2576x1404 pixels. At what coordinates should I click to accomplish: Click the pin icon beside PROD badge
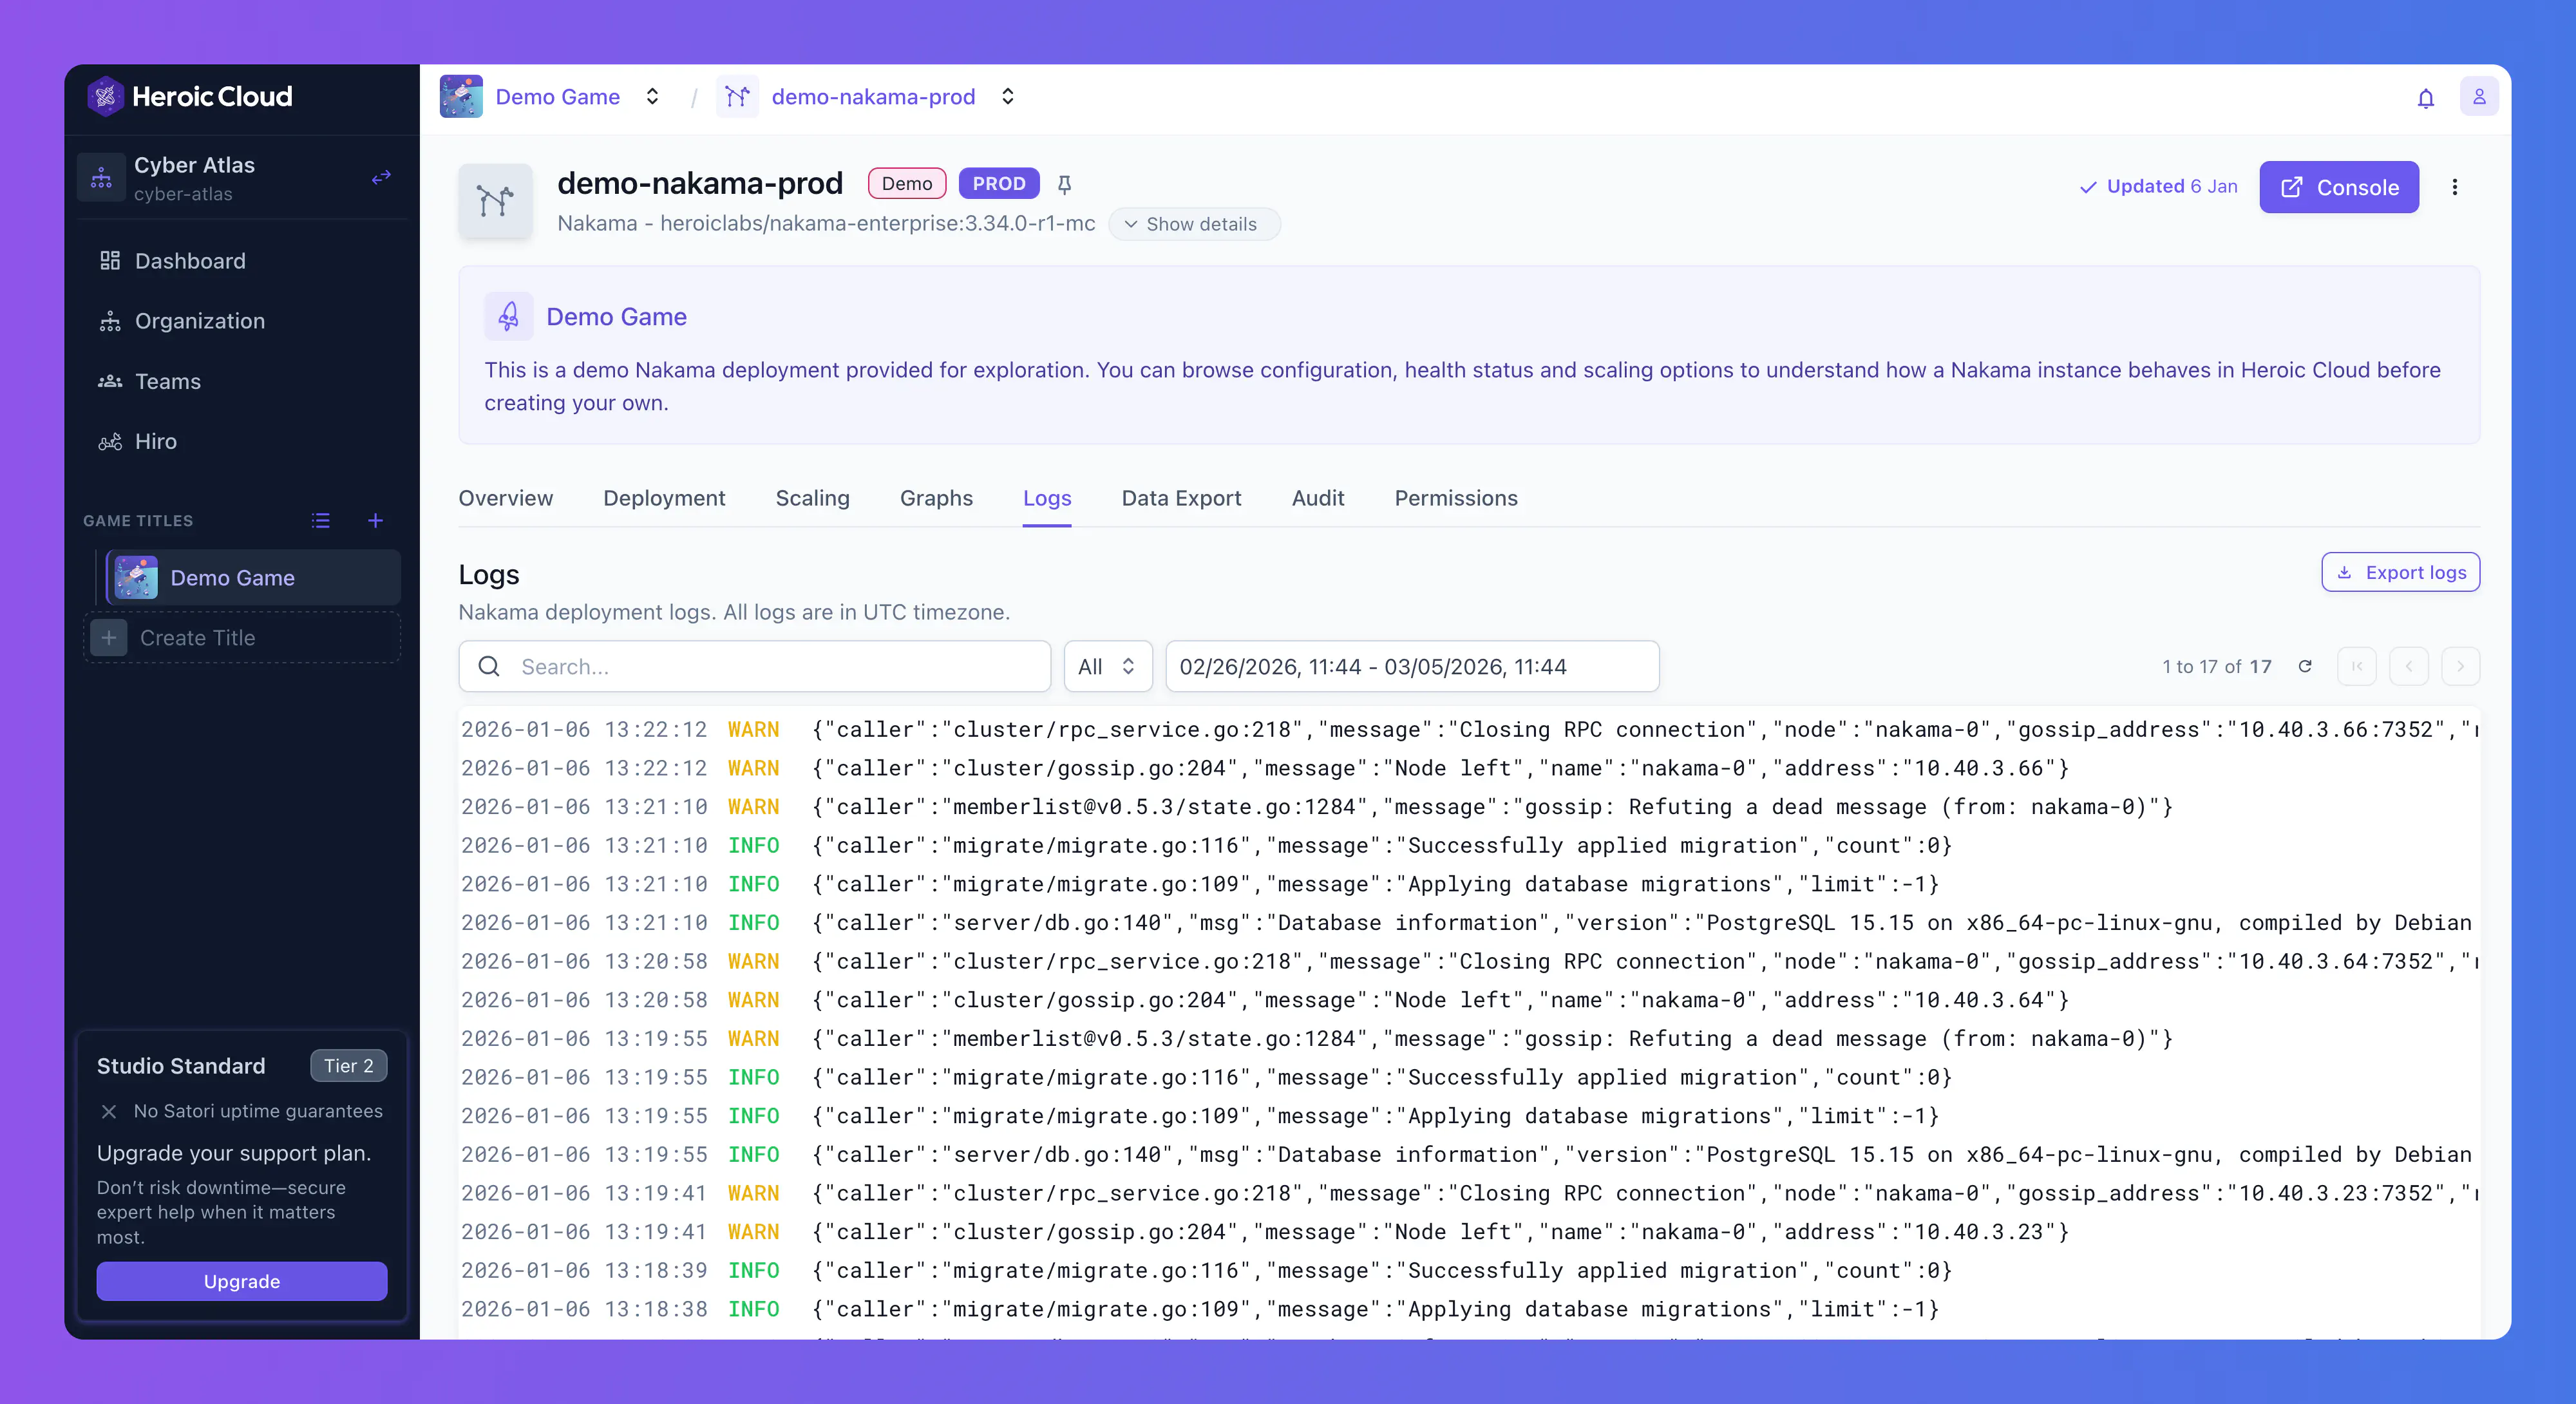(1064, 184)
